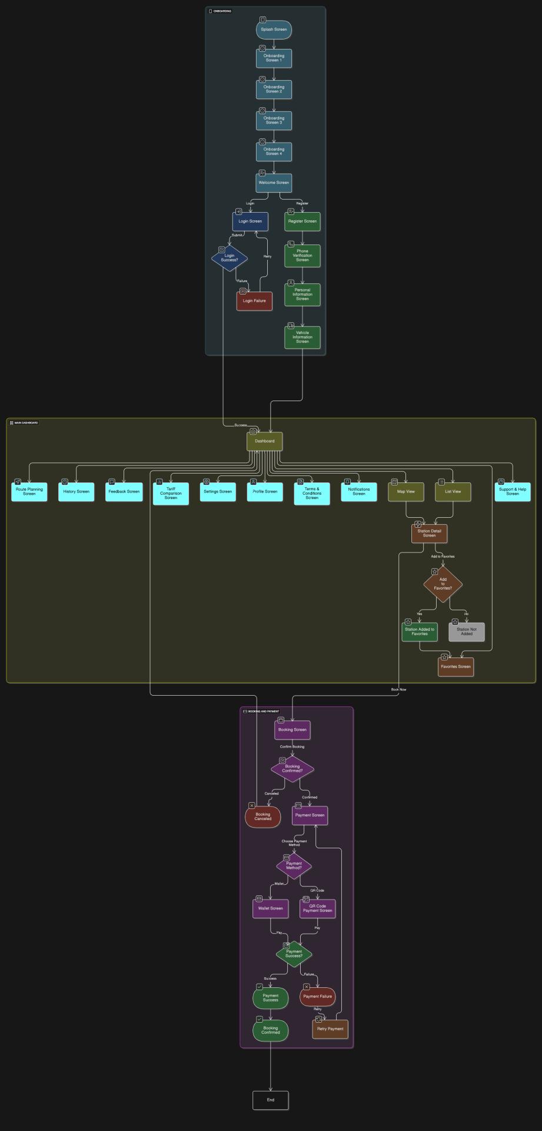Viewport: 542px width, 1131px height.
Task: Click the Welcome Screen node
Action: pyautogui.click(x=274, y=183)
